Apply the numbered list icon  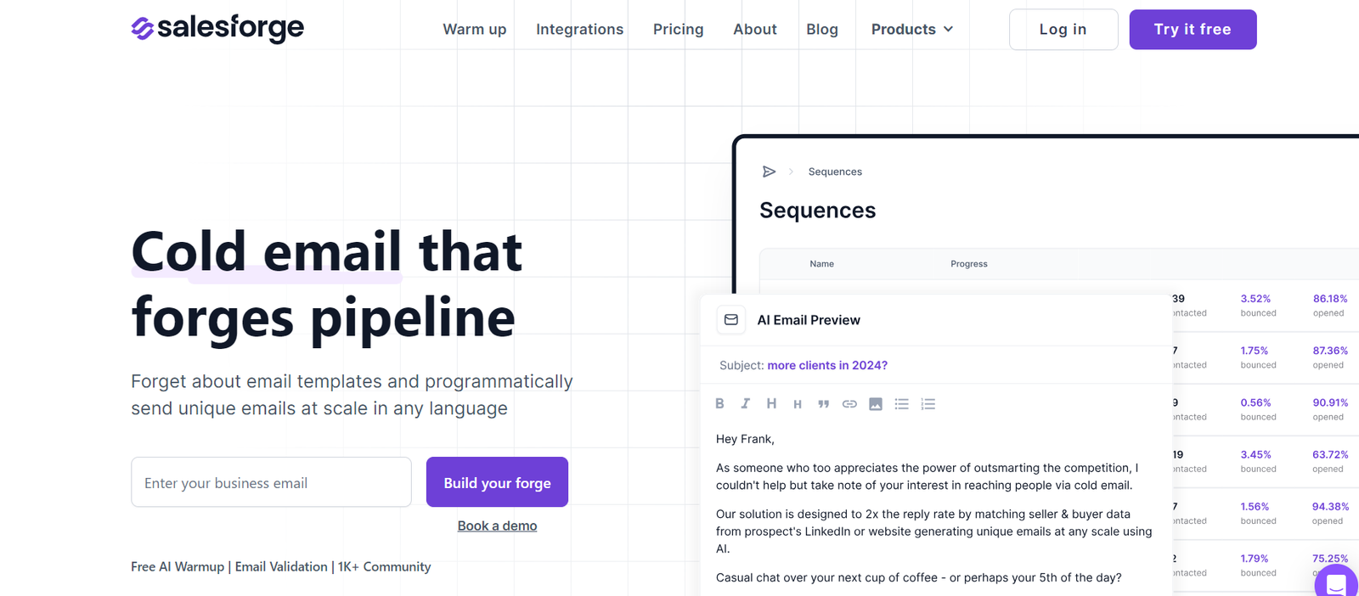tap(928, 404)
